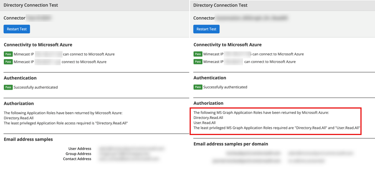Image resolution: width=375 pixels, height=173 pixels.
Task: Click first Pass badge under left Connectivity section
Action: click(8, 54)
